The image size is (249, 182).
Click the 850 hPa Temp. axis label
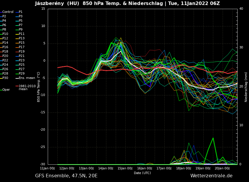(x=39, y=87)
